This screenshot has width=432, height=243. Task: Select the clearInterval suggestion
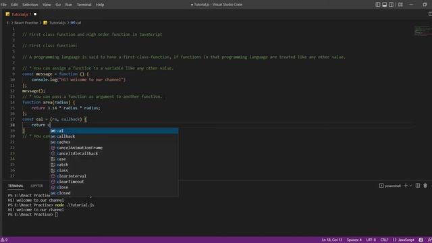pyautogui.click(x=114, y=176)
